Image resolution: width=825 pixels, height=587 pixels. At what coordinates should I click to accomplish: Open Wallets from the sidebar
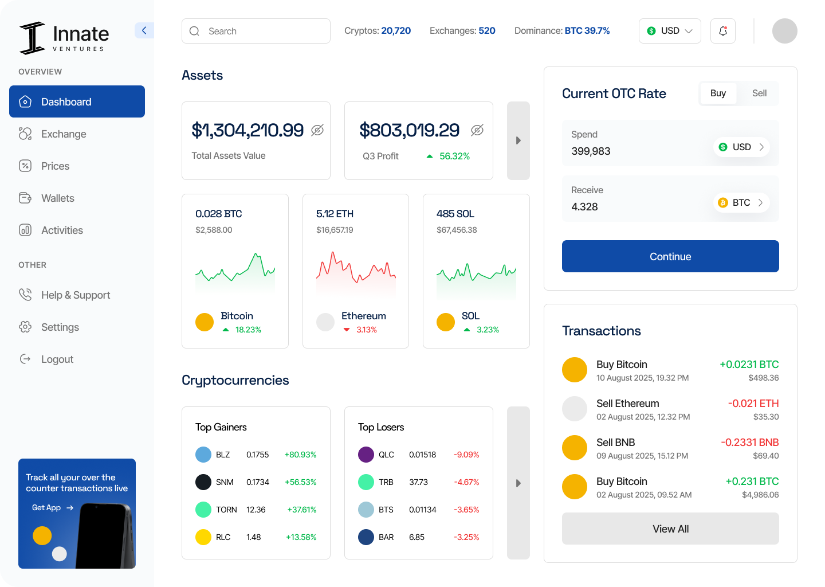(57, 198)
